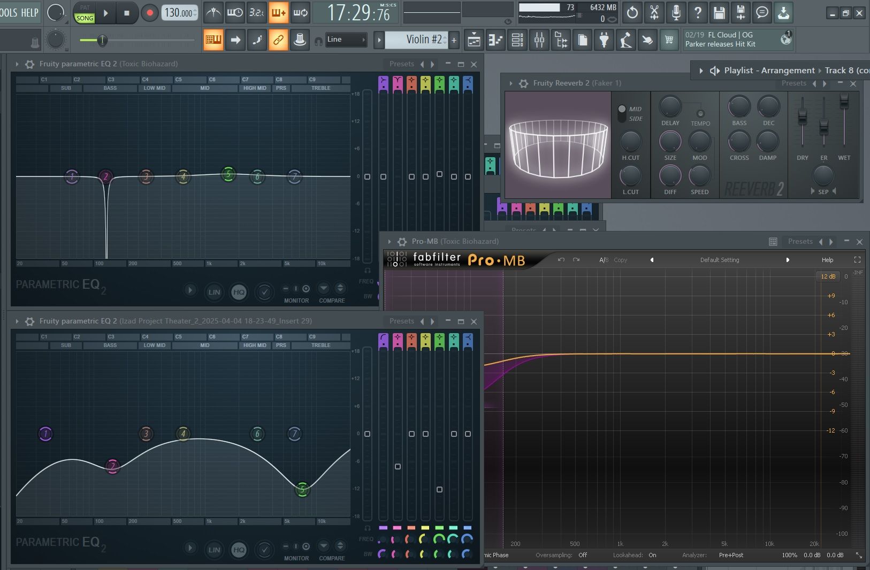Open the Channel rack
This screenshot has width=870, height=570.
(517, 40)
